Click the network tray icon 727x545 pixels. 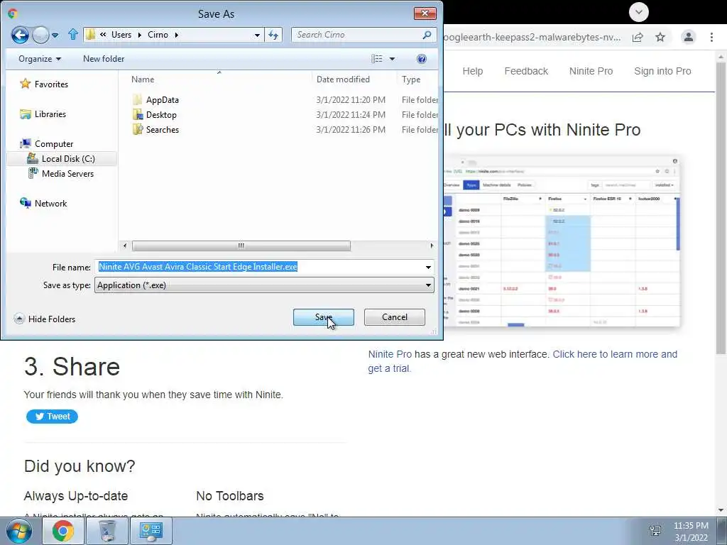click(x=655, y=531)
